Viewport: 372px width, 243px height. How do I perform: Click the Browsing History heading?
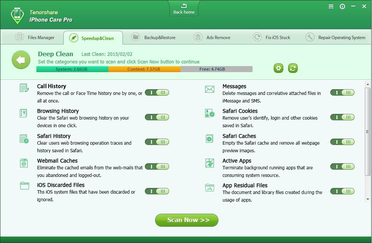[58, 111]
